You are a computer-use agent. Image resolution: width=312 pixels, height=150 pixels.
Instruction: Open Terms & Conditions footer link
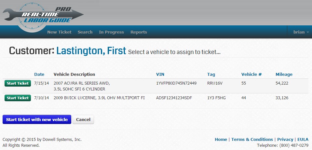click(x=252, y=139)
